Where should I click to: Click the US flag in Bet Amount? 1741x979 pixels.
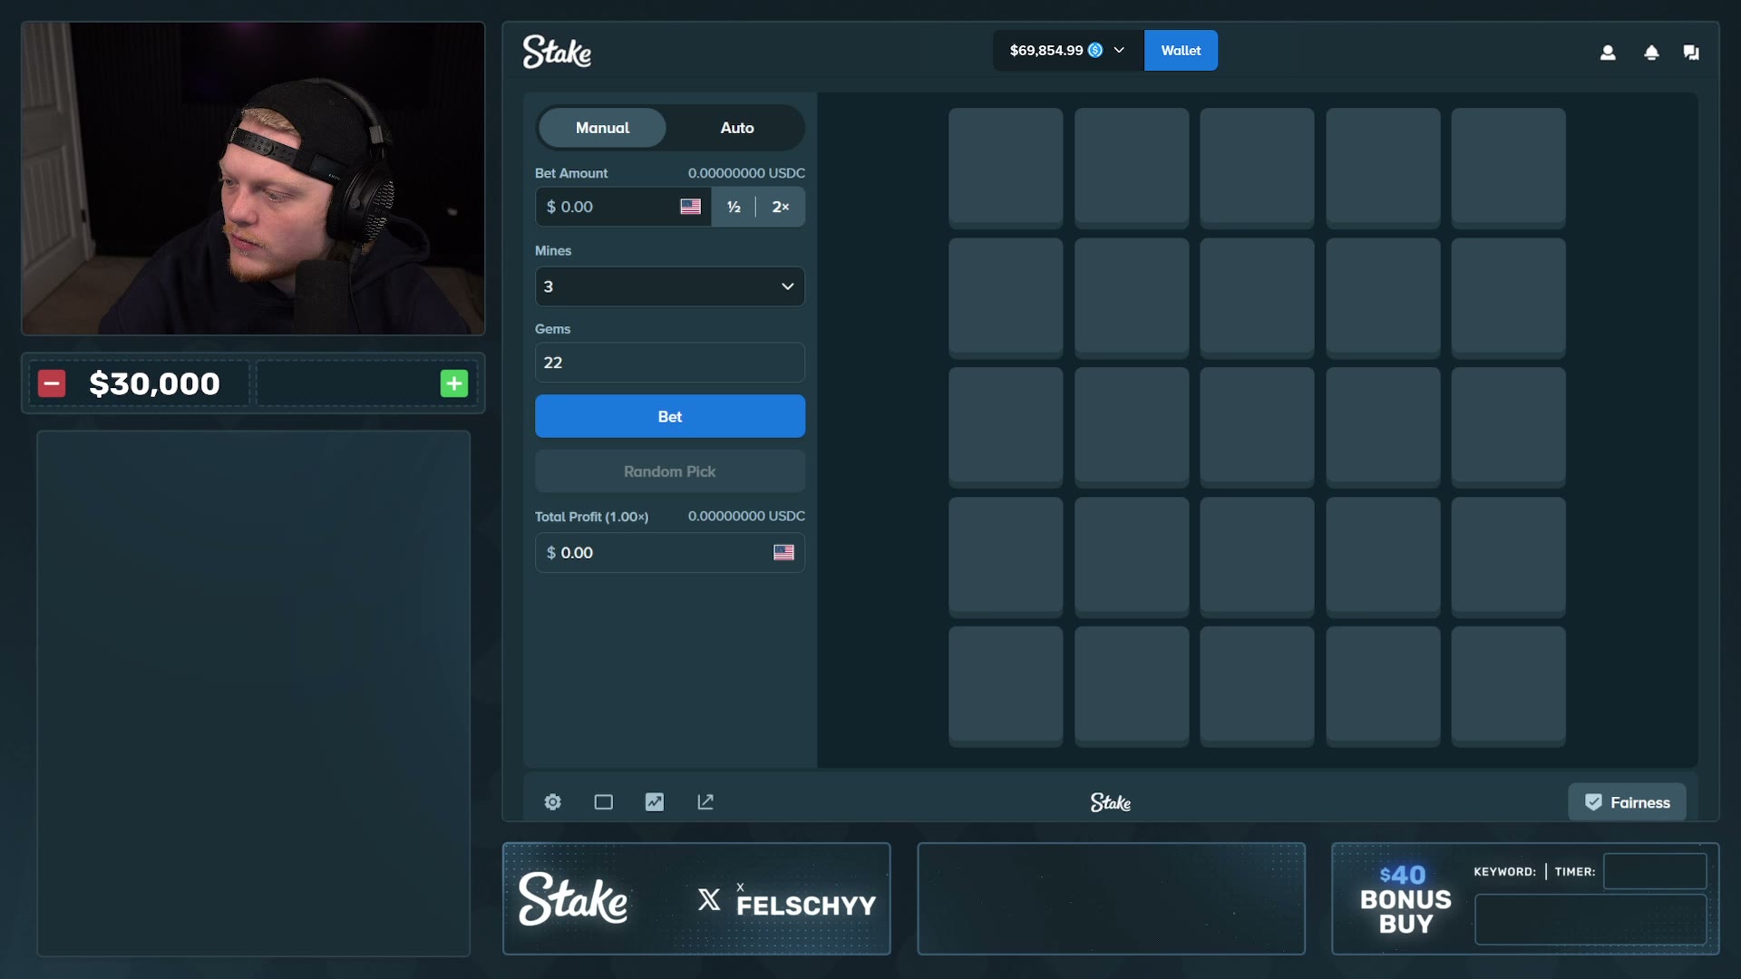[x=691, y=207]
